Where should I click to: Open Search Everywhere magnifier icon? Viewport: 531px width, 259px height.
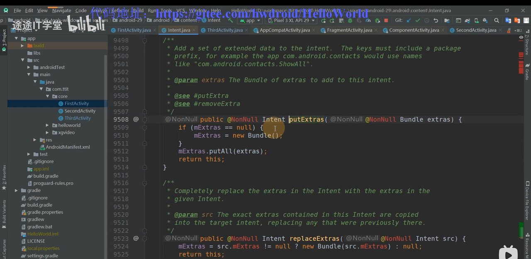[x=497, y=20]
